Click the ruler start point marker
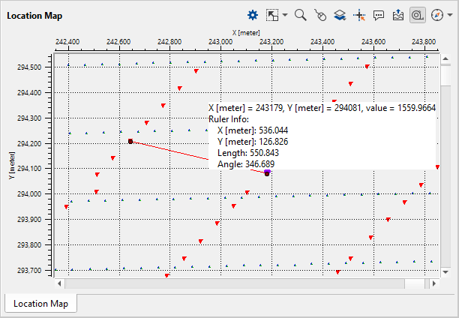The image size is (459, 318). 130,141
